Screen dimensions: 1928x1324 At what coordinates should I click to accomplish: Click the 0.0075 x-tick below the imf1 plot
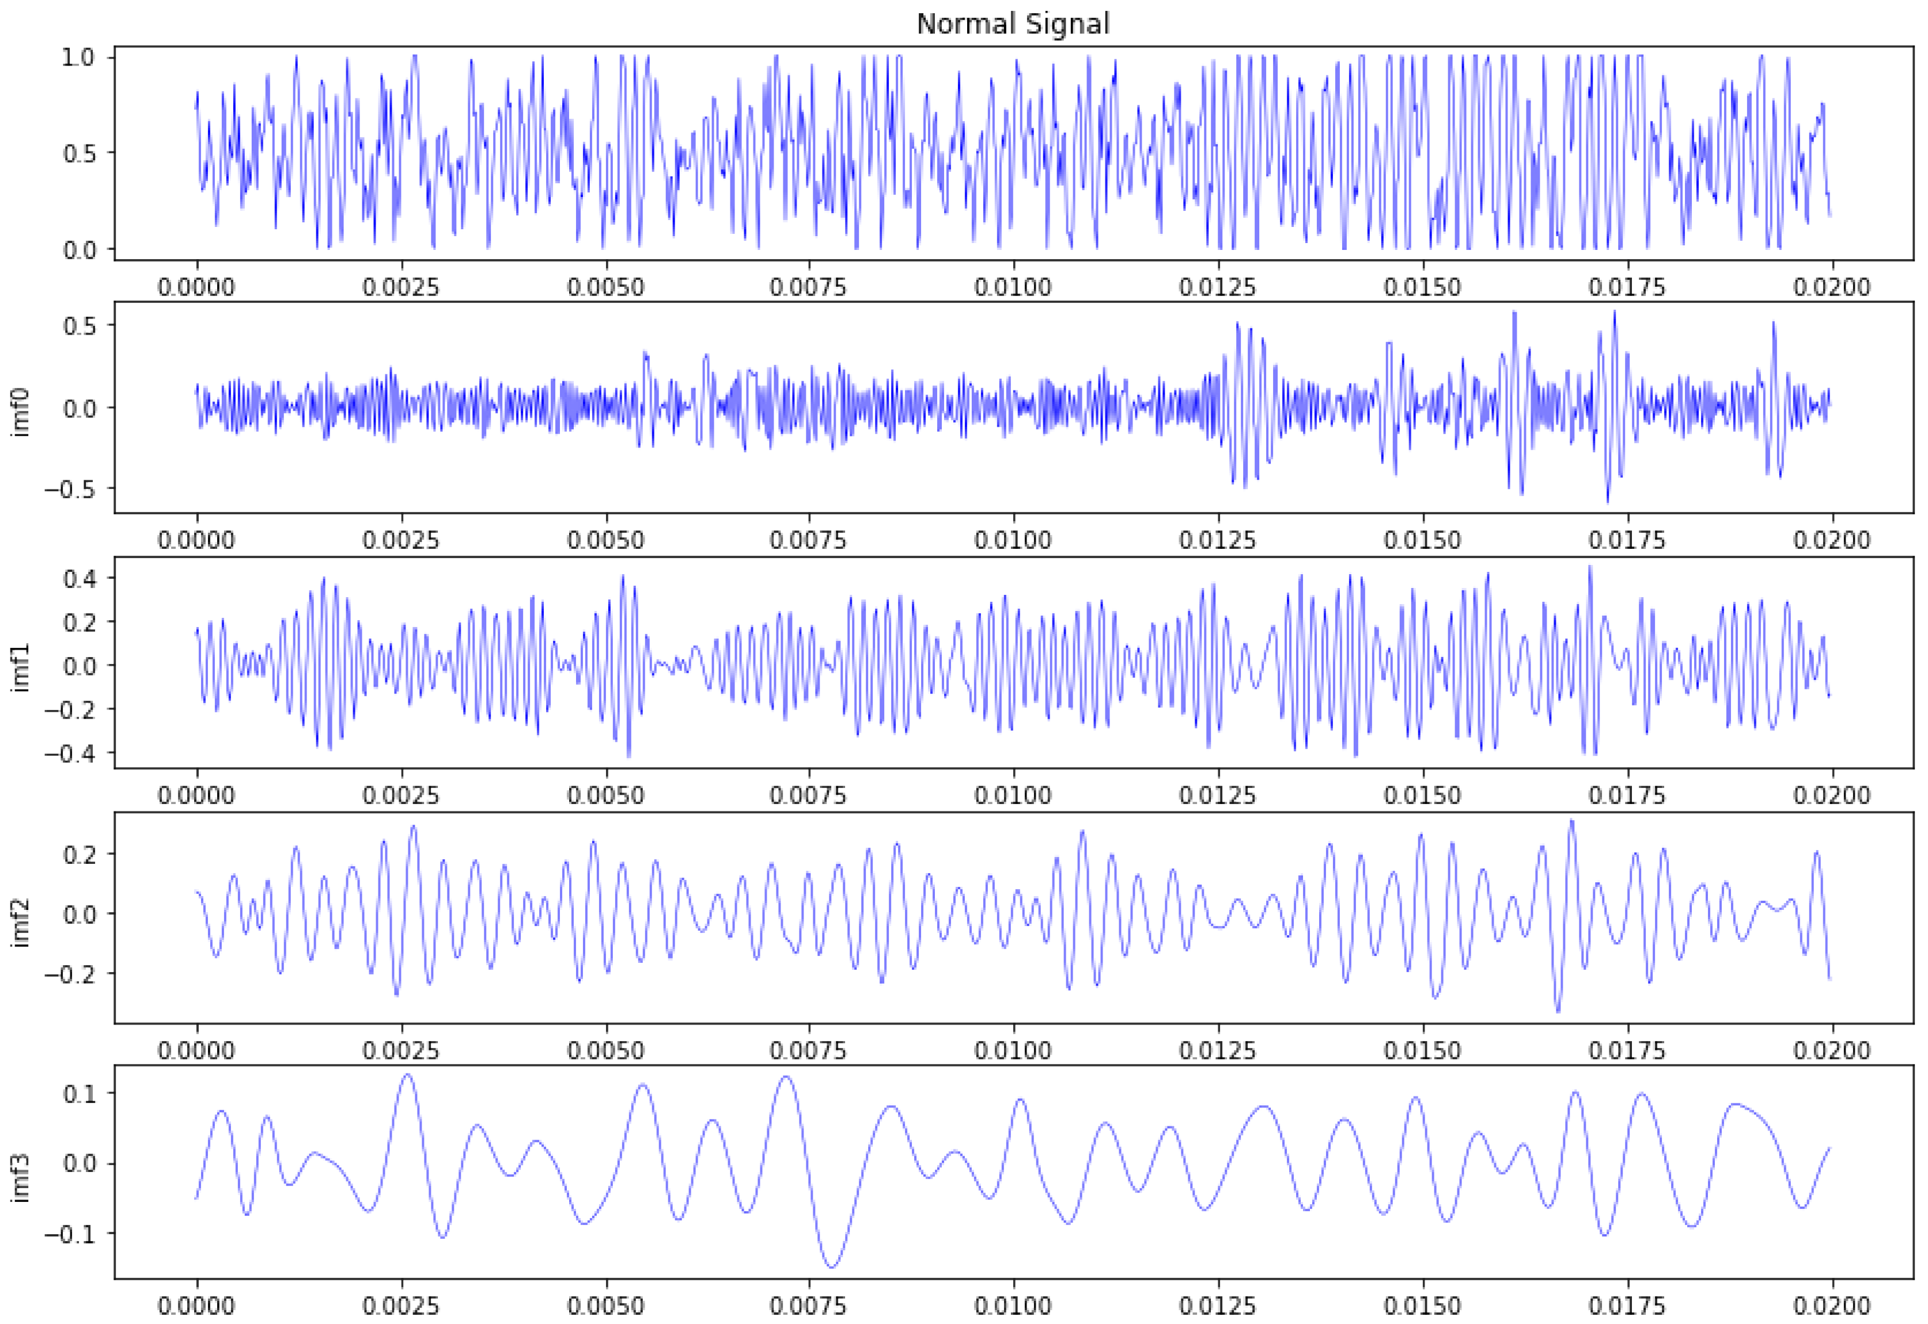808,795
